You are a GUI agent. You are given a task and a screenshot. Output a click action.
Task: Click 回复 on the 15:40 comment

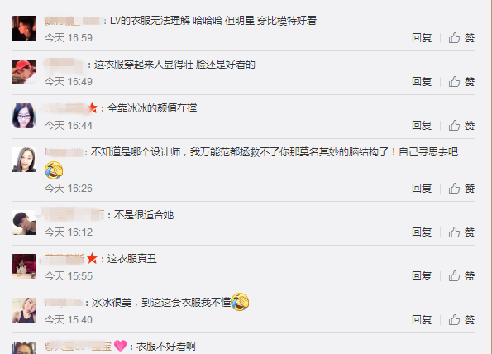(x=422, y=320)
